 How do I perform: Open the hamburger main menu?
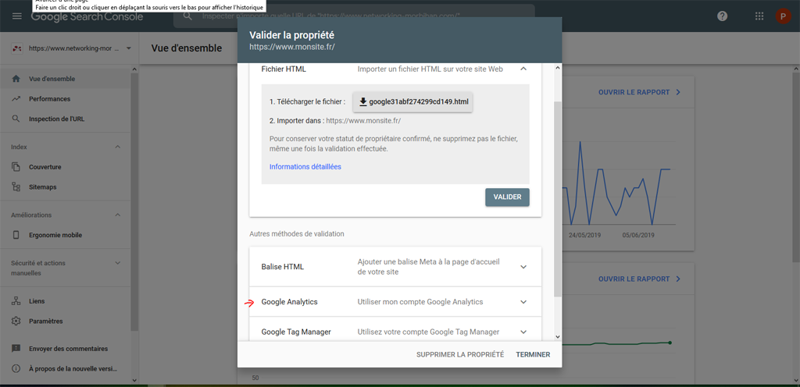17,16
